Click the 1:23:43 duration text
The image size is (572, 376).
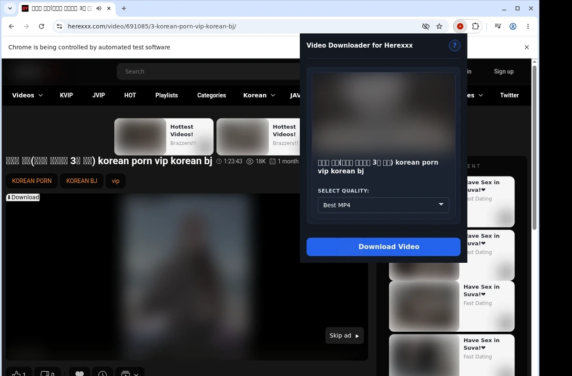(x=233, y=161)
